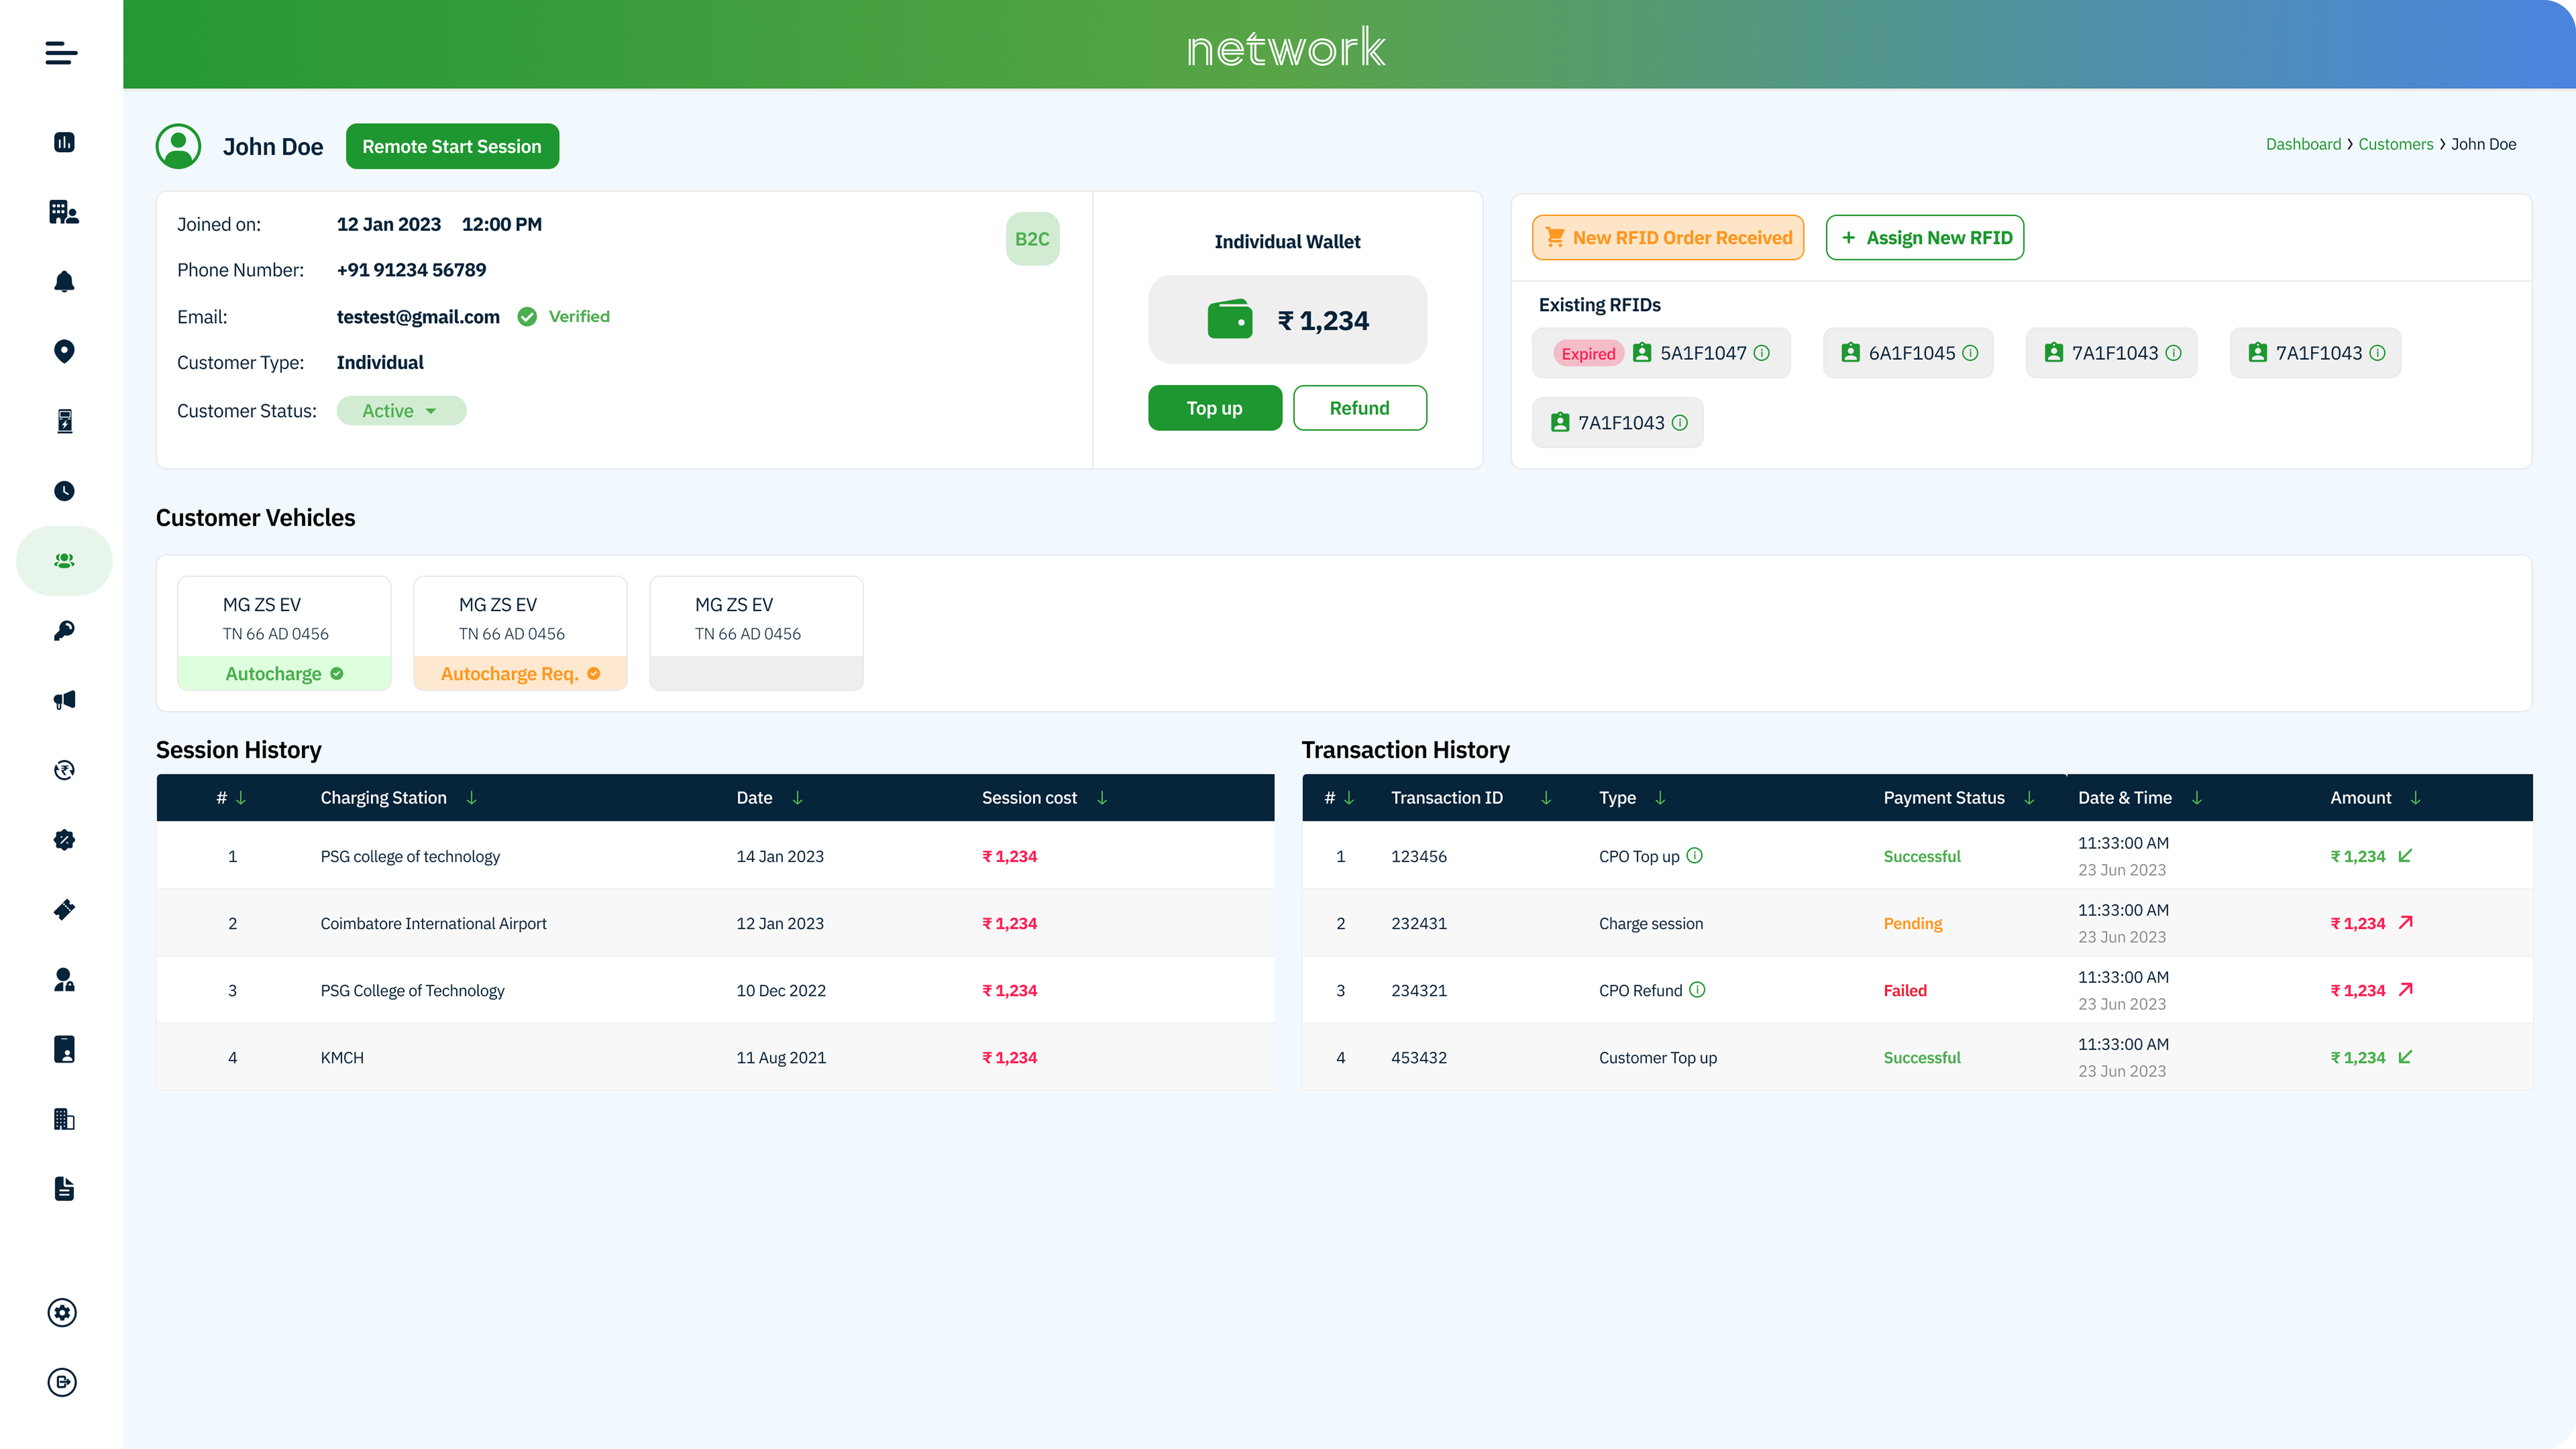Select session row PSG college of technology
This screenshot has height=1449, width=2576.
click(x=715, y=856)
